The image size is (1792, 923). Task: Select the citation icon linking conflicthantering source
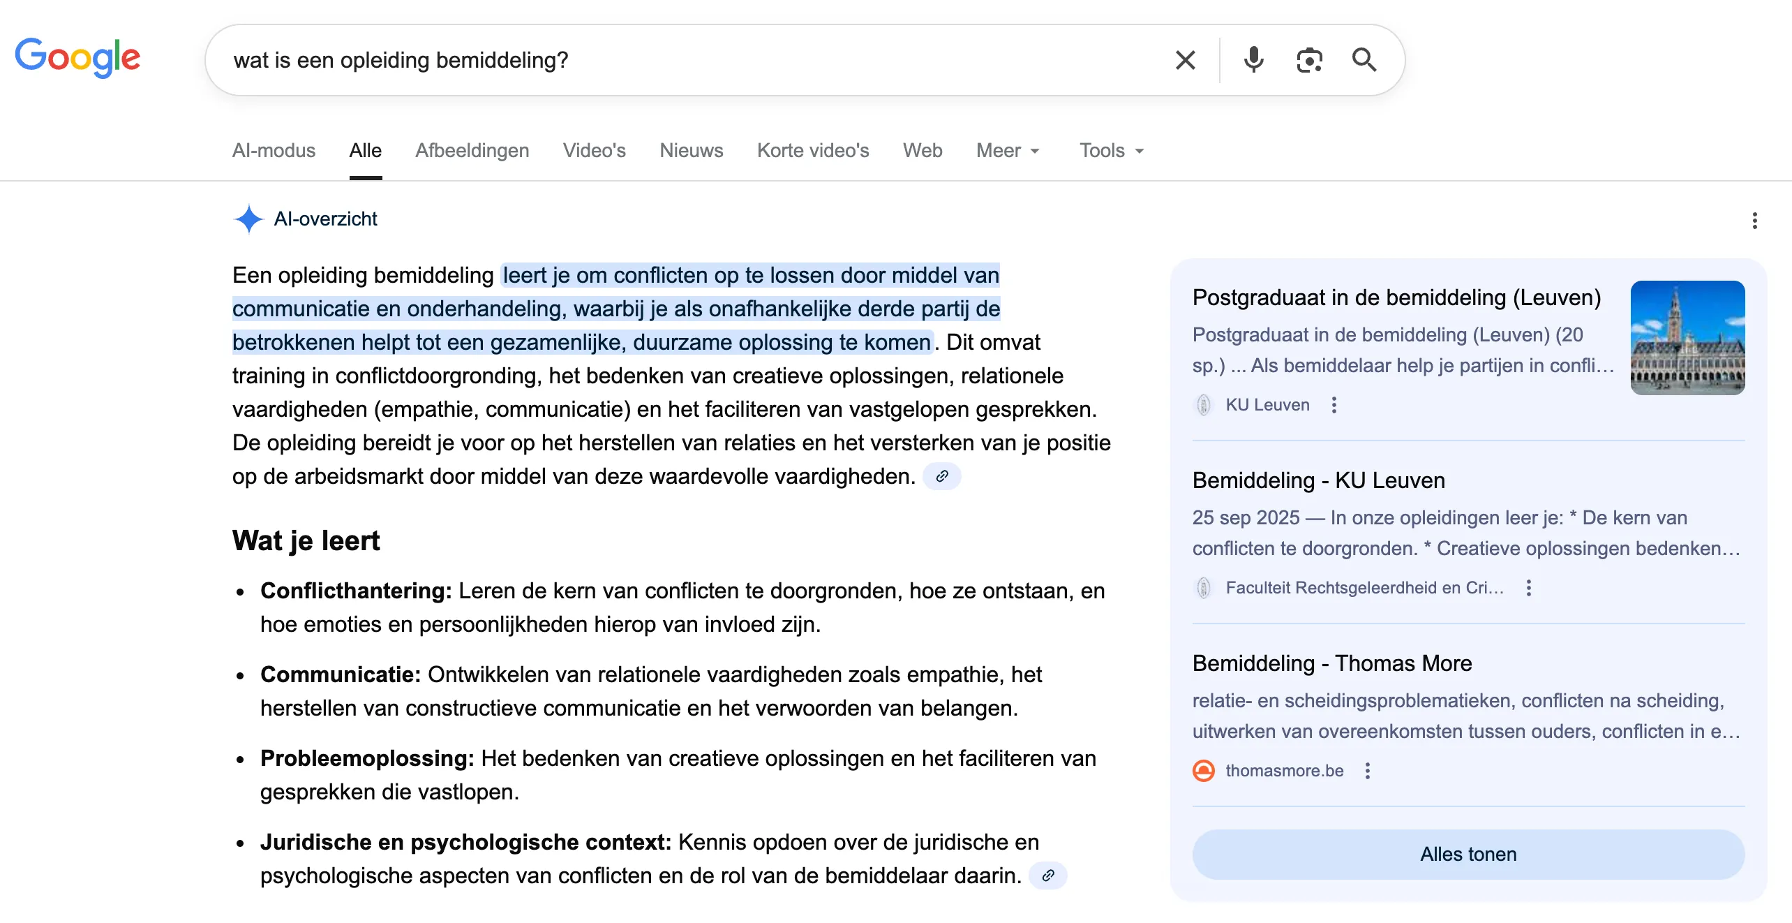(x=943, y=475)
